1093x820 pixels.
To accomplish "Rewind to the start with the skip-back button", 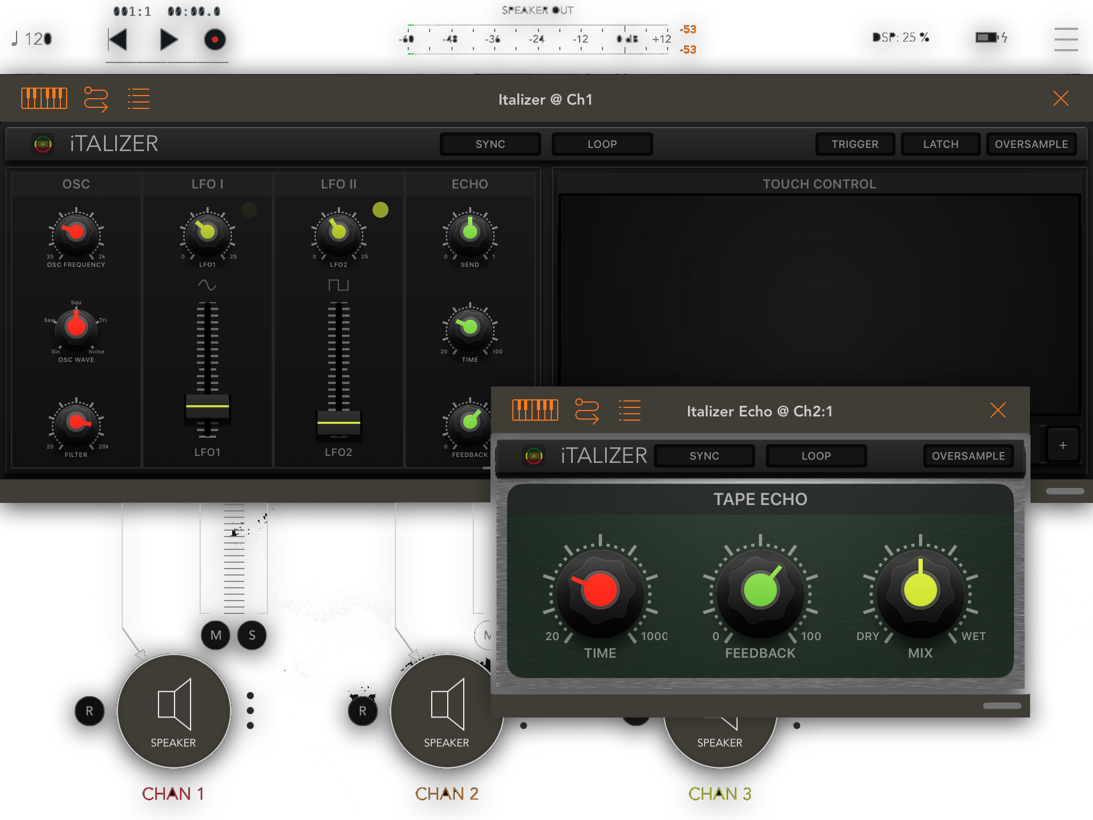I will click(118, 40).
